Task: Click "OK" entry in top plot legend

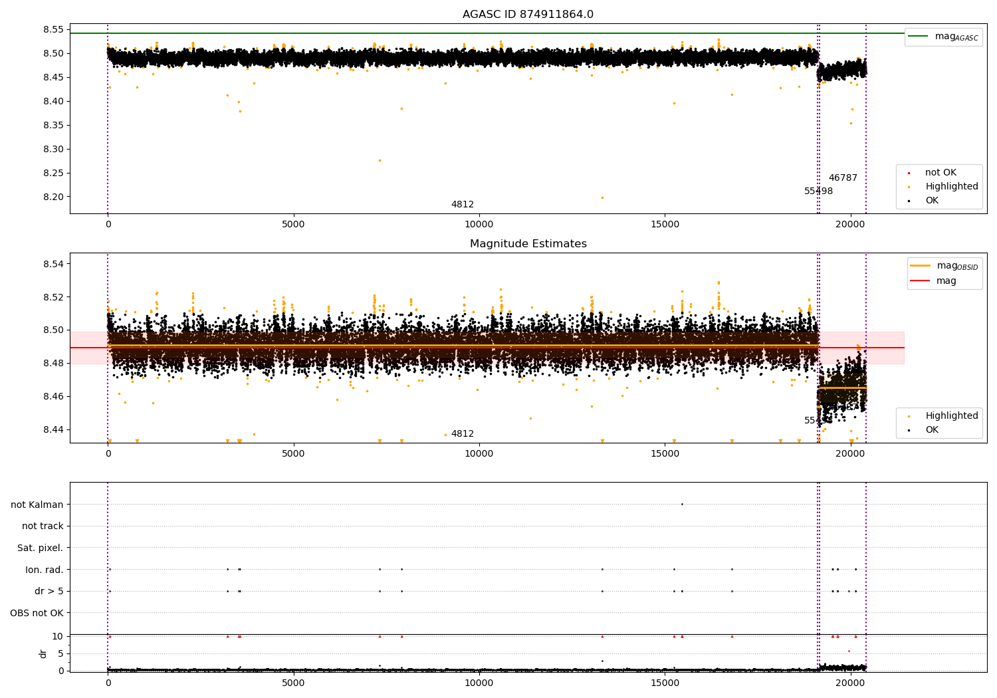Action: [931, 201]
